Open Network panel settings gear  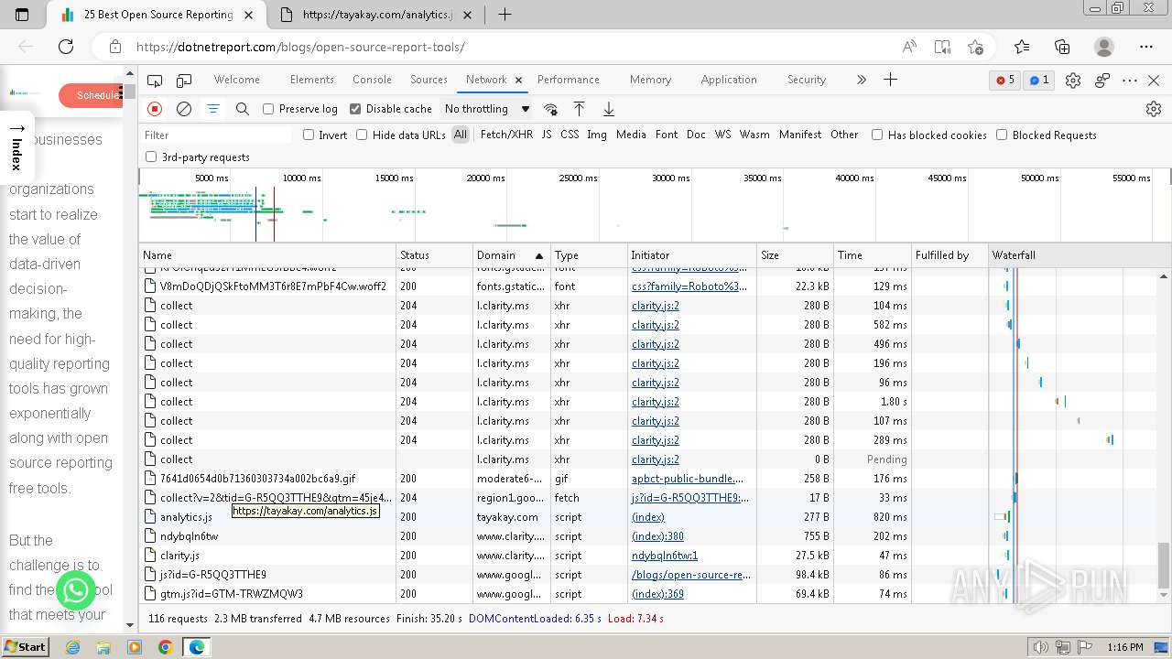(x=1154, y=109)
